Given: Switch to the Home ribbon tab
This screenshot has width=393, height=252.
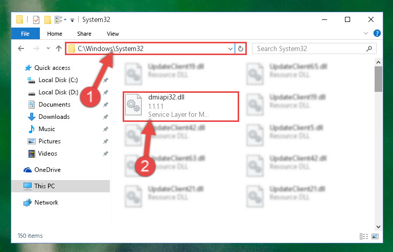Looking at the screenshot, I should pyautogui.click(x=55, y=34).
